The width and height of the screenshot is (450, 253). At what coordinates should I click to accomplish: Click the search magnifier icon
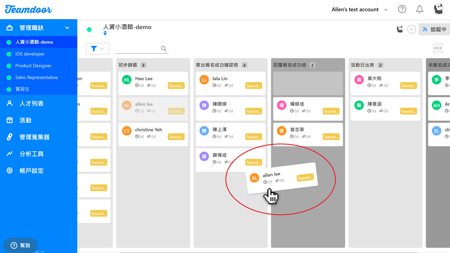coord(164,49)
